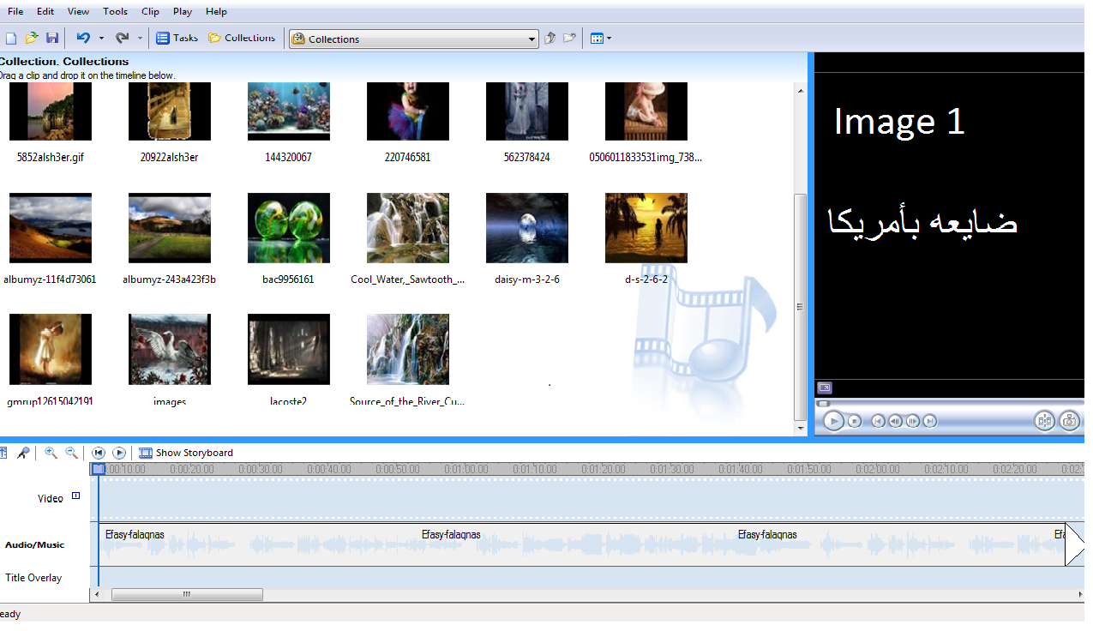The image size is (1093, 631).
Task: Toggle the Tasks pane
Action: 177,38
